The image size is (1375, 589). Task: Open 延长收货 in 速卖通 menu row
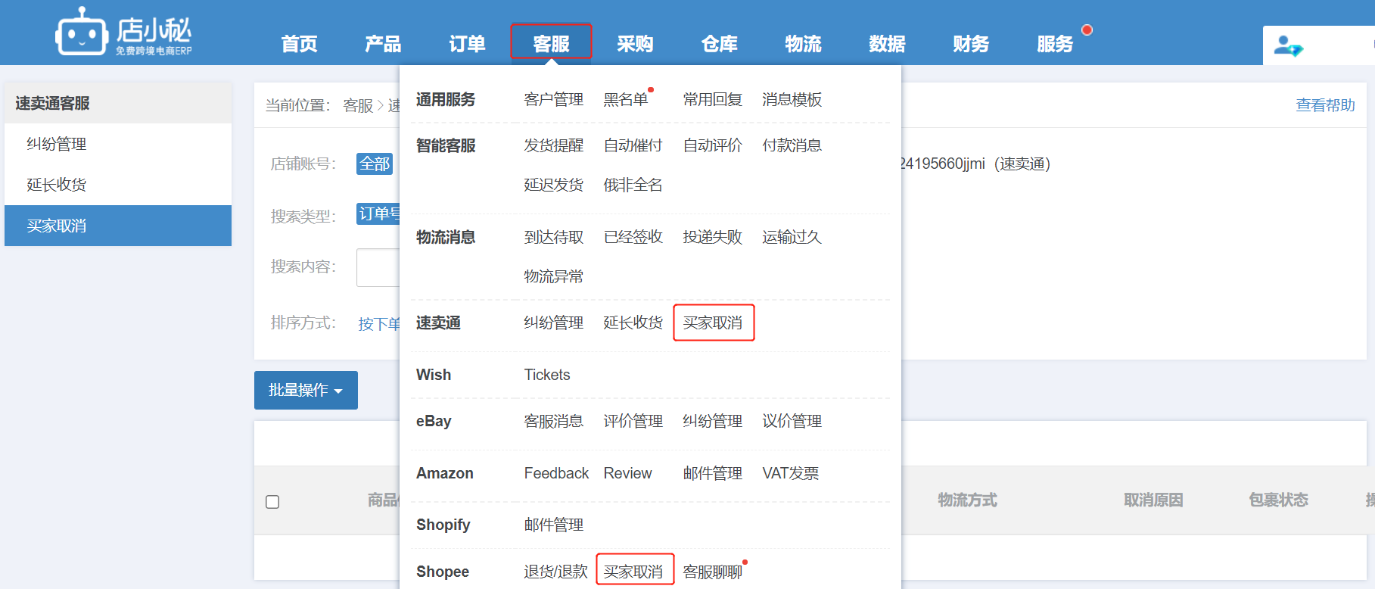[633, 323]
